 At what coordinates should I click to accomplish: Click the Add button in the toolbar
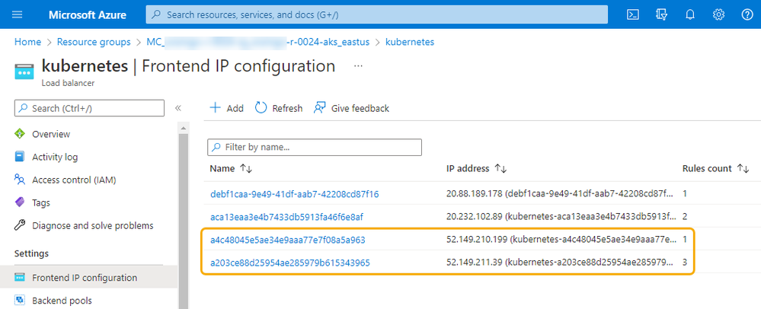pos(226,108)
